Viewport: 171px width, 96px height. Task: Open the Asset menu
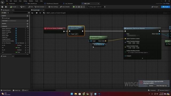(x=15, y=1)
